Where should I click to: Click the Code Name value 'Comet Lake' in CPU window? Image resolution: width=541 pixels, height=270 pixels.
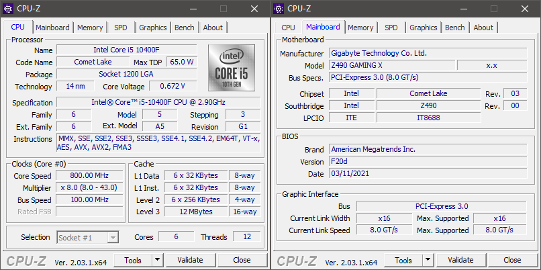pyautogui.click(x=93, y=62)
